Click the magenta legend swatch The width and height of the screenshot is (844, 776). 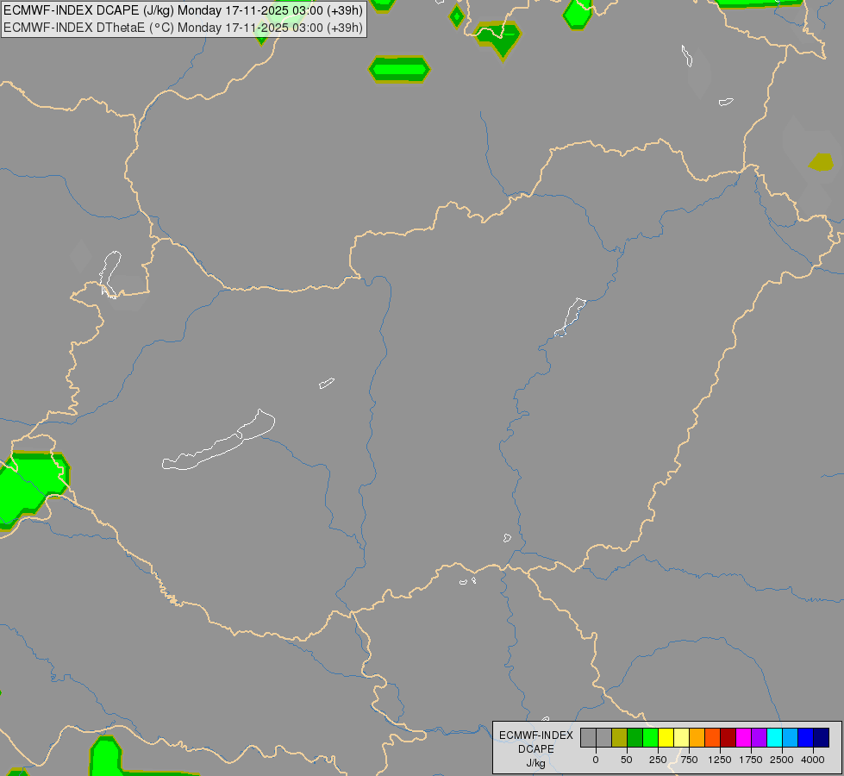(744, 738)
